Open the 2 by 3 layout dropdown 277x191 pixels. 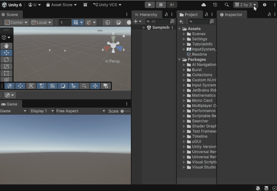pos(245,5)
